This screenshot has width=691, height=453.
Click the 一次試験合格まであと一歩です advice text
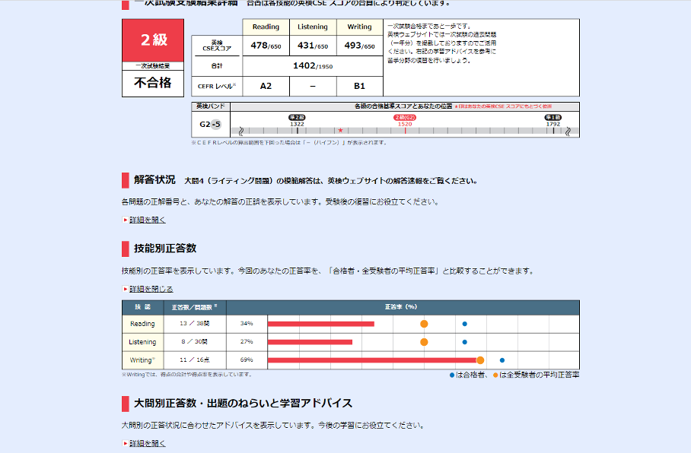(x=430, y=27)
